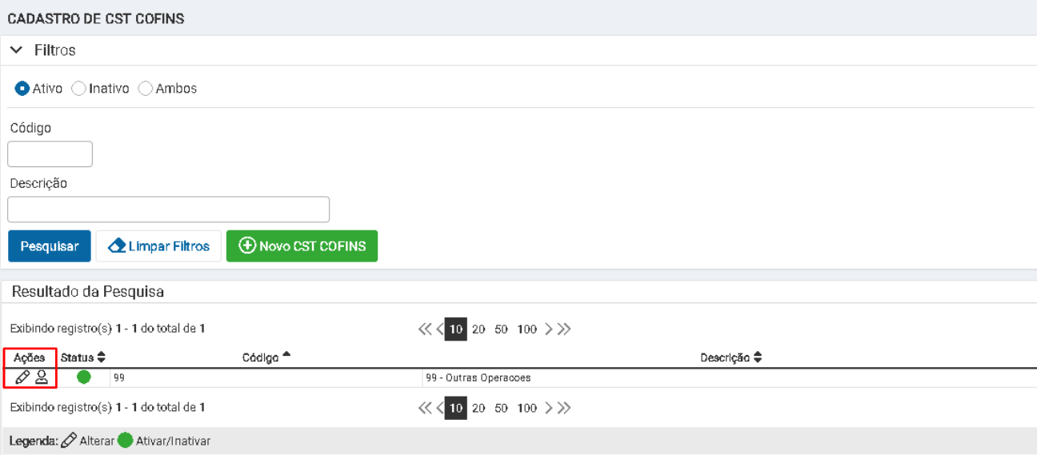1037x455 pixels.
Task: Go to the next page in the top pagination
Action: click(x=549, y=329)
